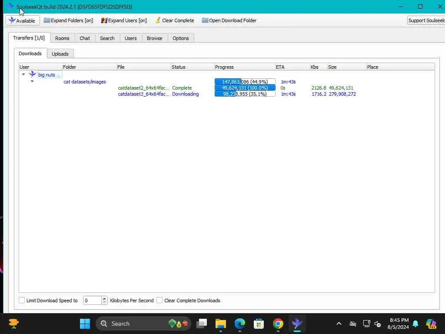The width and height of the screenshot is (445, 334).
Task: Switch to the Chat tab
Action: (x=85, y=38)
